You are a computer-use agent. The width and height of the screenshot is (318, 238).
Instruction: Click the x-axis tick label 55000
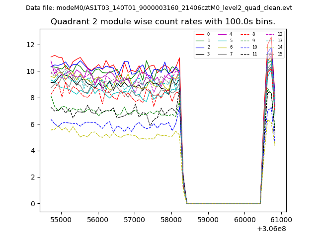(x=61, y=219)
